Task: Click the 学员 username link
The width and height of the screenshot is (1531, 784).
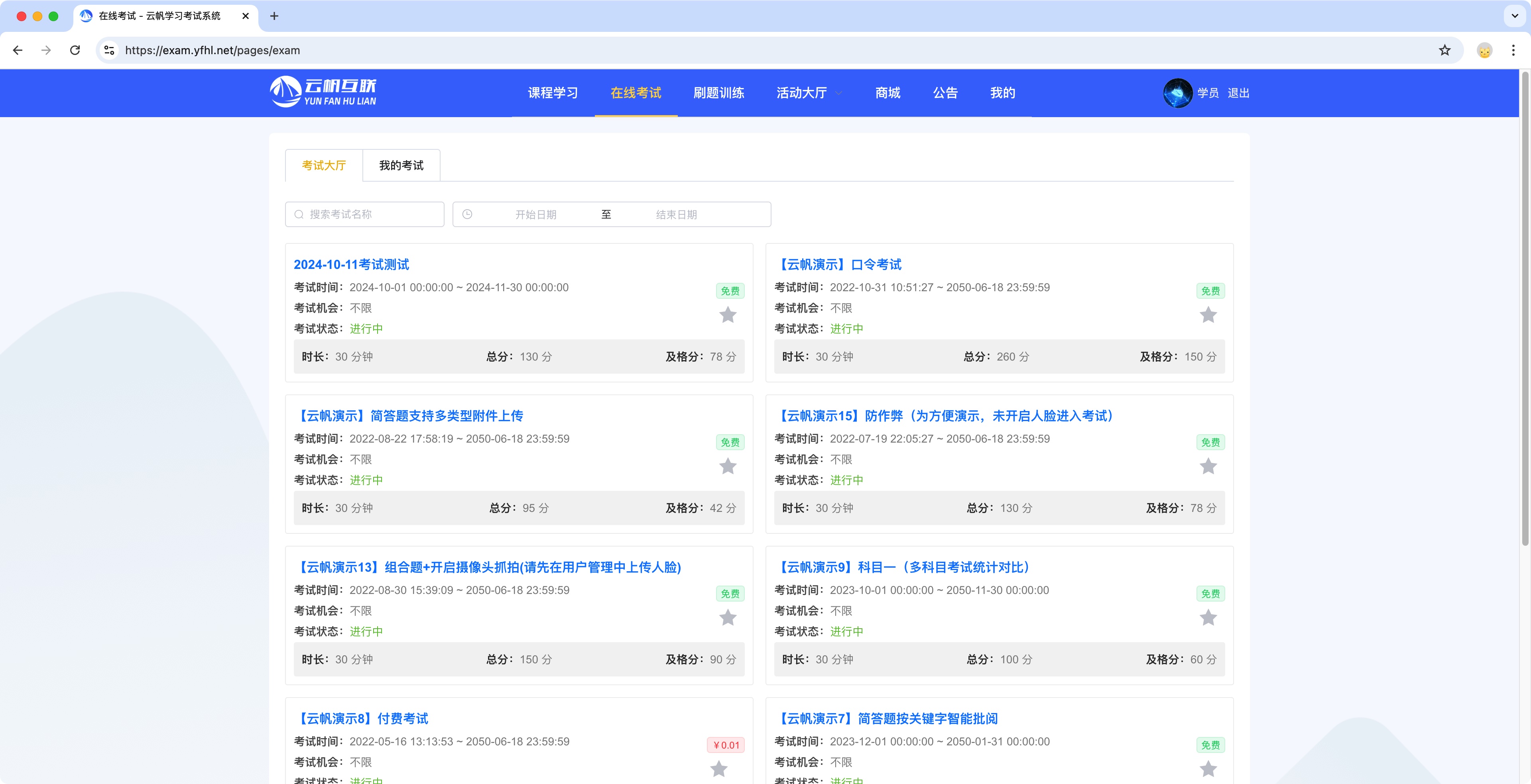Action: 1208,93
